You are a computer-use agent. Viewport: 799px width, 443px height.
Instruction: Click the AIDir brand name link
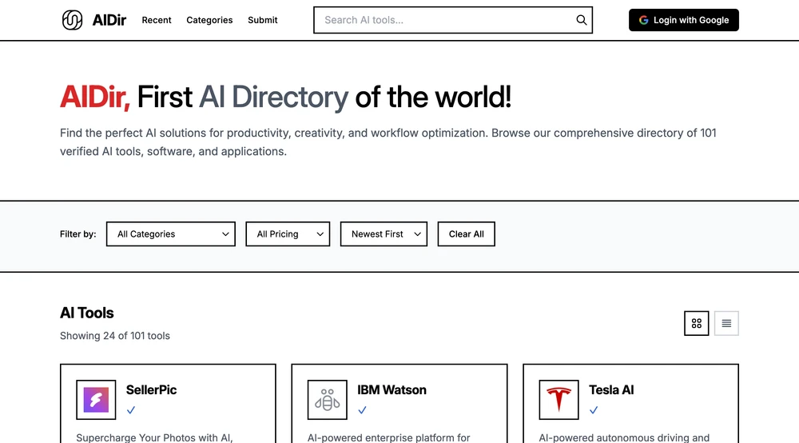pos(109,20)
